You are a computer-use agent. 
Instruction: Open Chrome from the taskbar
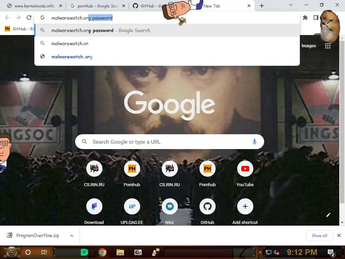click(102, 252)
